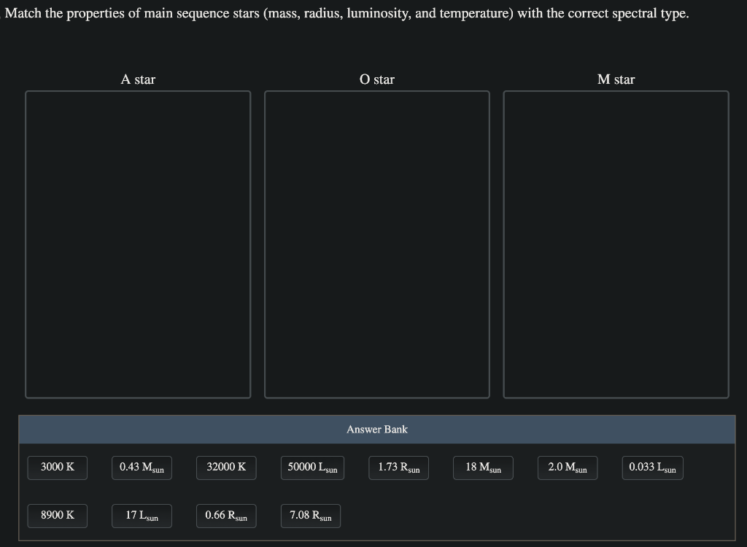This screenshot has height=547, width=747.
Task: Select the 1.73 Rsun tile
Action: (x=399, y=468)
